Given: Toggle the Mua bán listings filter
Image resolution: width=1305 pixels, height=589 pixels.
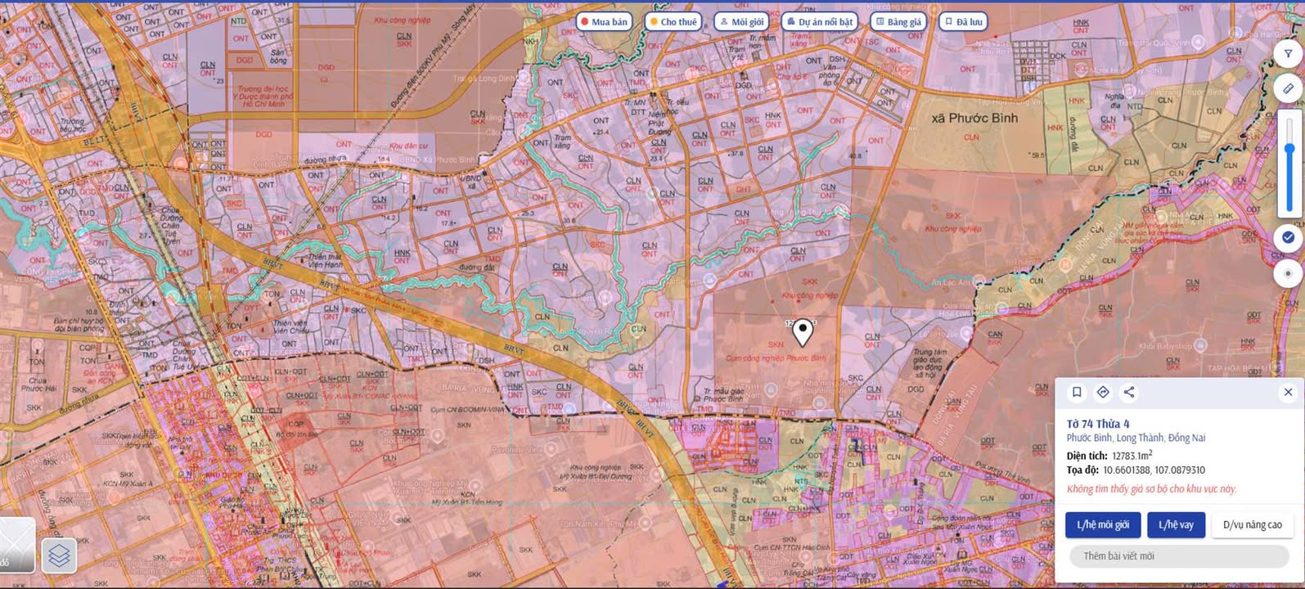Looking at the screenshot, I should tap(605, 22).
